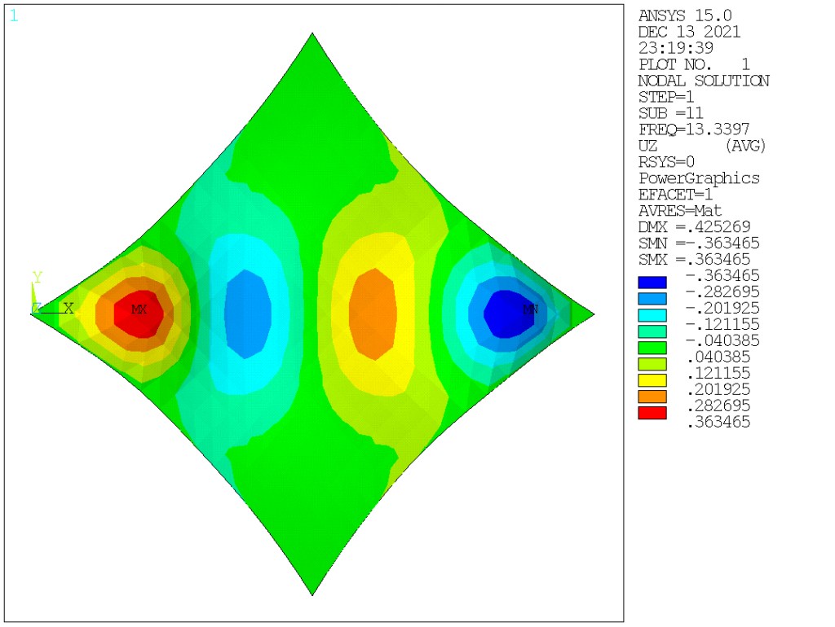Image resolution: width=835 pixels, height=627 pixels.
Task: Click the pure green legend swatch
Action: pos(652,348)
